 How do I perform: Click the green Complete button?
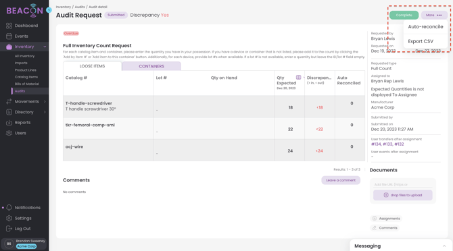[404, 15]
